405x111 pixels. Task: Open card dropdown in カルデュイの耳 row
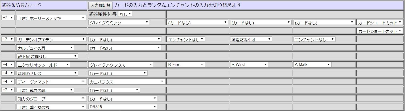125,48
